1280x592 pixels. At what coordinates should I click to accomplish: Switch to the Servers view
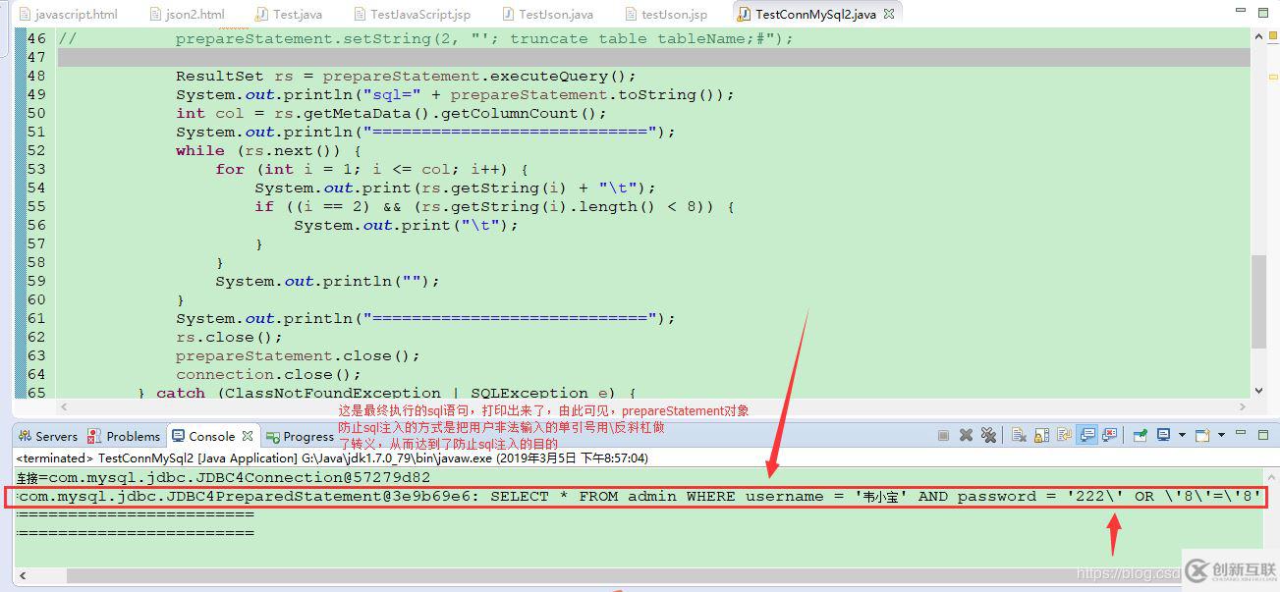(52, 436)
